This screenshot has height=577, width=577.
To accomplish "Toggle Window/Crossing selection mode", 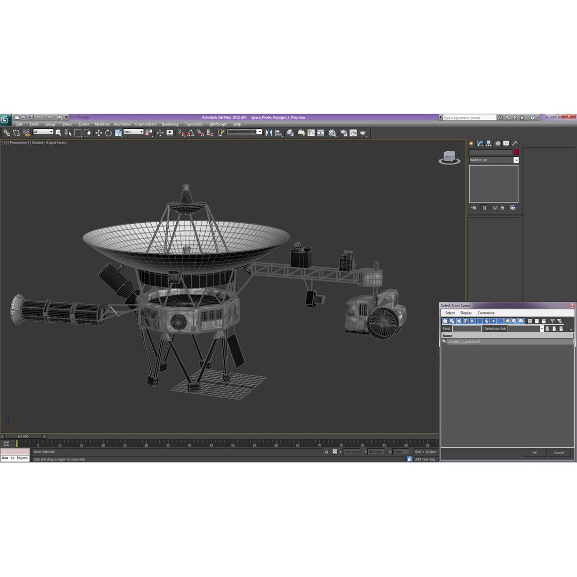I will coord(87,133).
